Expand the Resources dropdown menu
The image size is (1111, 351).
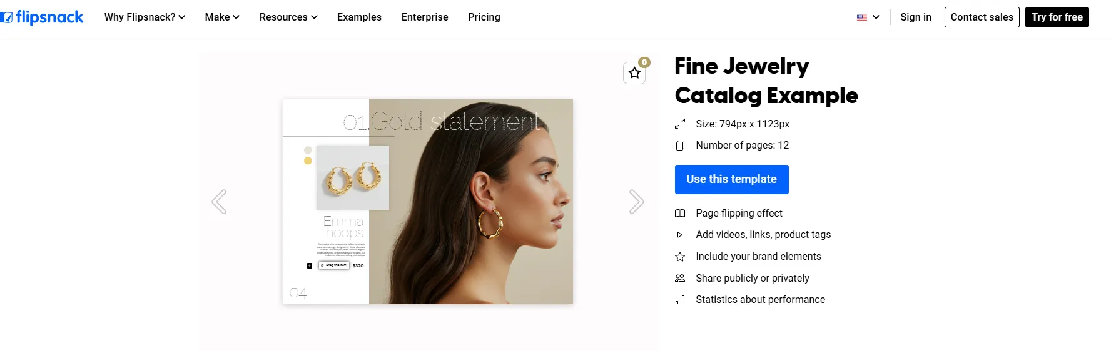coord(288,17)
